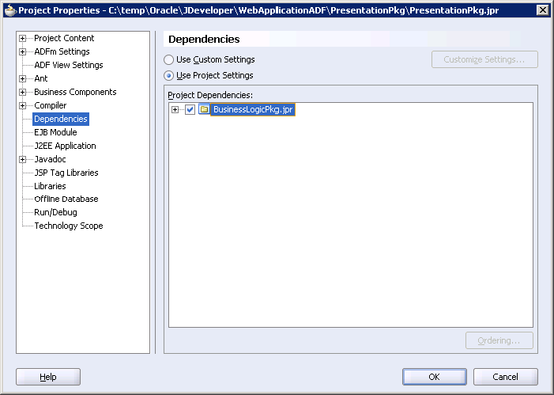Viewport: 554px width, 395px height.
Task: Click the JDeveloper cup icon in title bar
Action: pyautogui.click(x=10, y=10)
